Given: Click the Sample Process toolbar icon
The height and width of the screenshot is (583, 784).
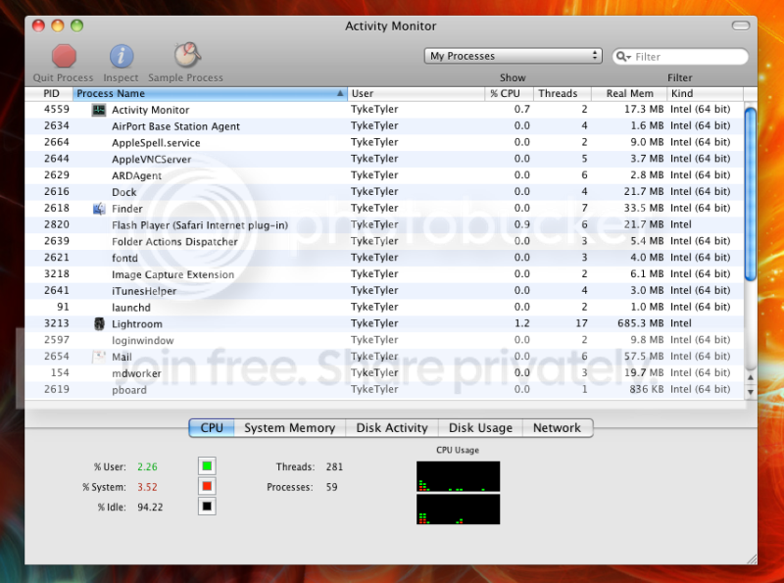Looking at the screenshot, I should [185, 56].
